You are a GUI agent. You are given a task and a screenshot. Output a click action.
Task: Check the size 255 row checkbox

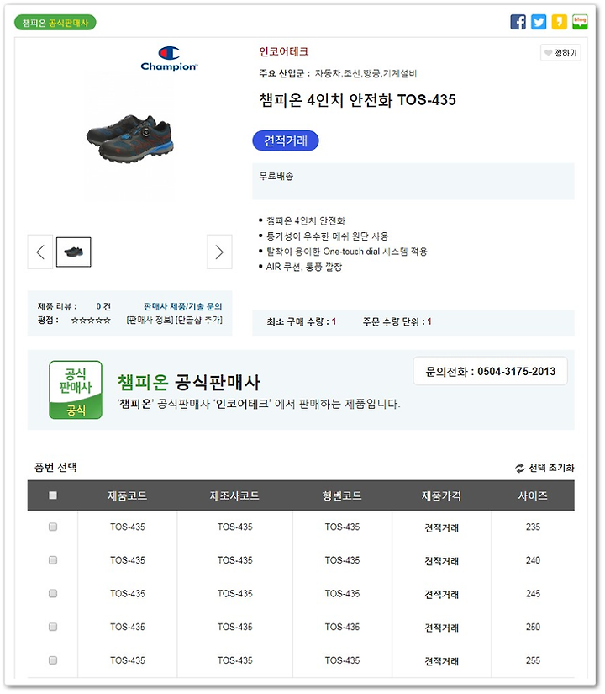click(x=53, y=660)
